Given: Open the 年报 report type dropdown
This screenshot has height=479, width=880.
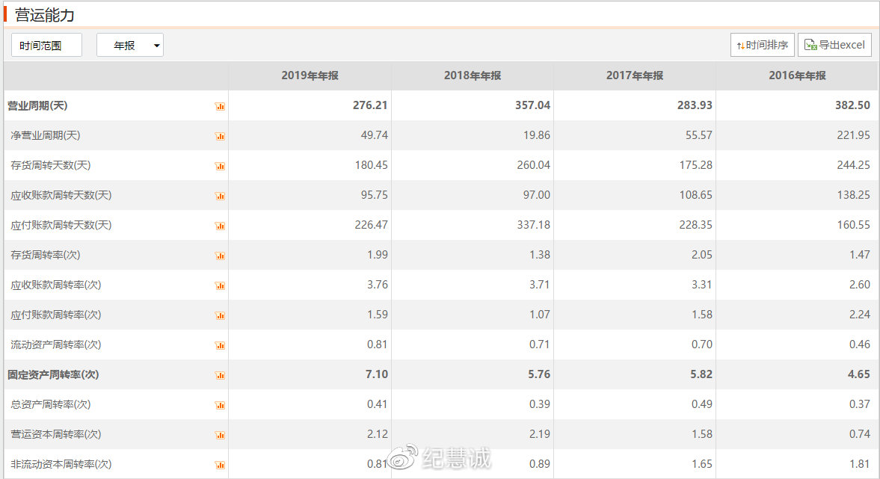Looking at the screenshot, I should pyautogui.click(x=130, y=46).
